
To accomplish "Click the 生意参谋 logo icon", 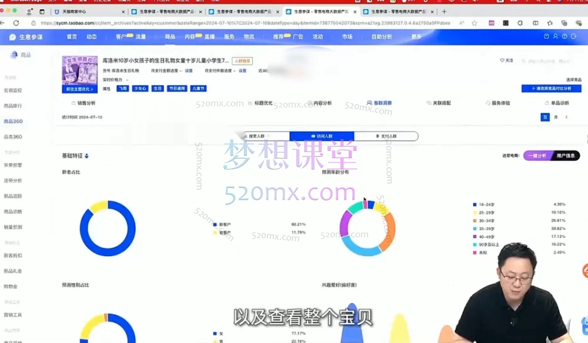I will 12,36.
